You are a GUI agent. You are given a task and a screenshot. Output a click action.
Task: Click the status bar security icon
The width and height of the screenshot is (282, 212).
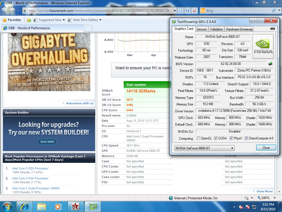246,198
